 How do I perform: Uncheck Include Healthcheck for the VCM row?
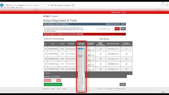pyautogui.click(x=126, y=69)
